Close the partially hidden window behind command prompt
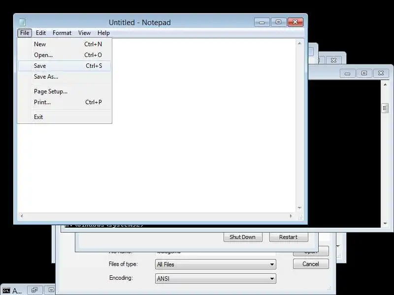 pyautogui.click(x=334, y=60)
